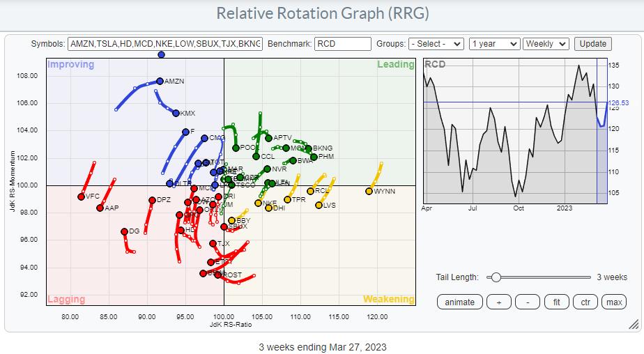Start the tail animation with animate

(x=460, y=302)
